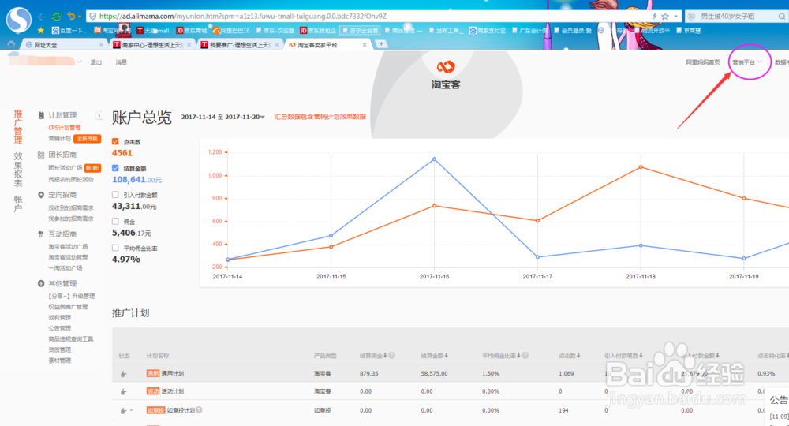
Task: Click the browser refresh icon
Action: pos(57,16)
